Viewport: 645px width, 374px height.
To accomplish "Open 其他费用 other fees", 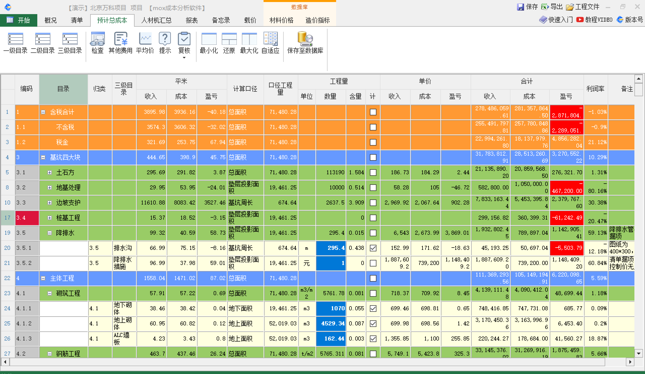I will pos(120,43).
